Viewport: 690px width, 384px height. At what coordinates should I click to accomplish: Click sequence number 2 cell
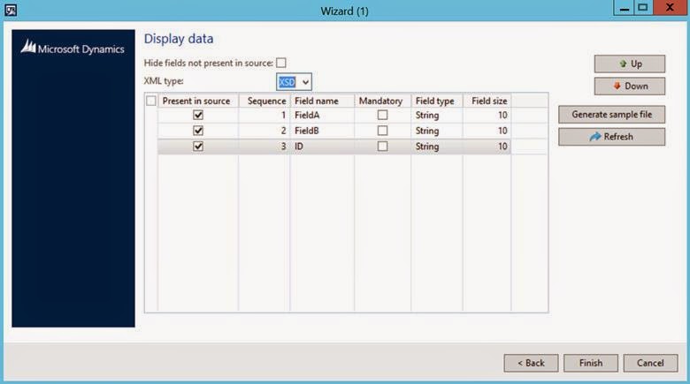[x=264, y=131]
